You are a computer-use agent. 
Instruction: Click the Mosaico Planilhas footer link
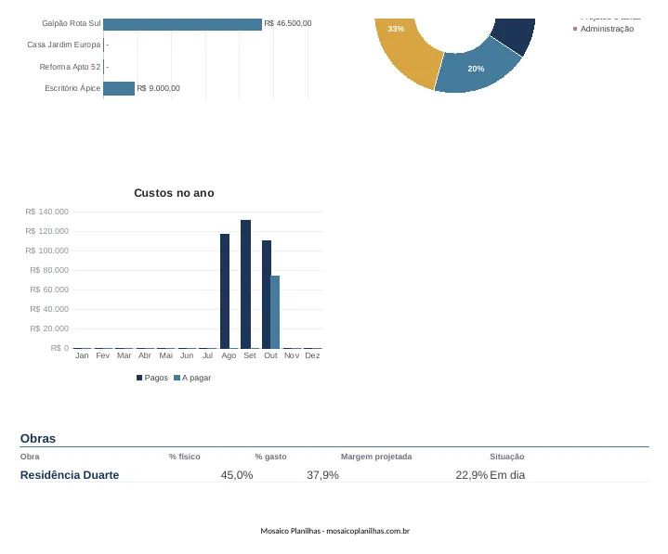(x=334, y=531)
